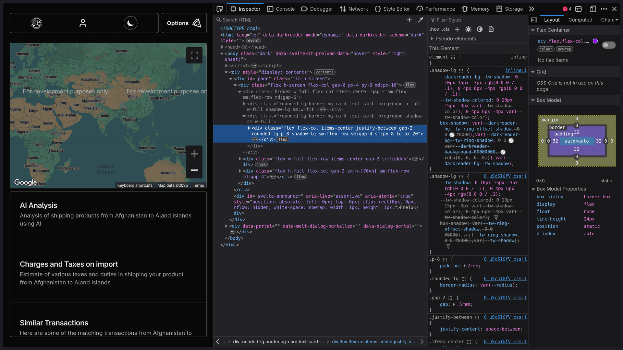Screen dimensions: 623x350
Task: Toggle dark color scheme simulation
Action: [480, 29]
